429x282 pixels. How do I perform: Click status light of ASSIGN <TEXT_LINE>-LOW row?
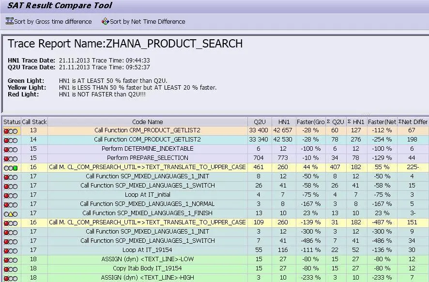coord(10,260)
